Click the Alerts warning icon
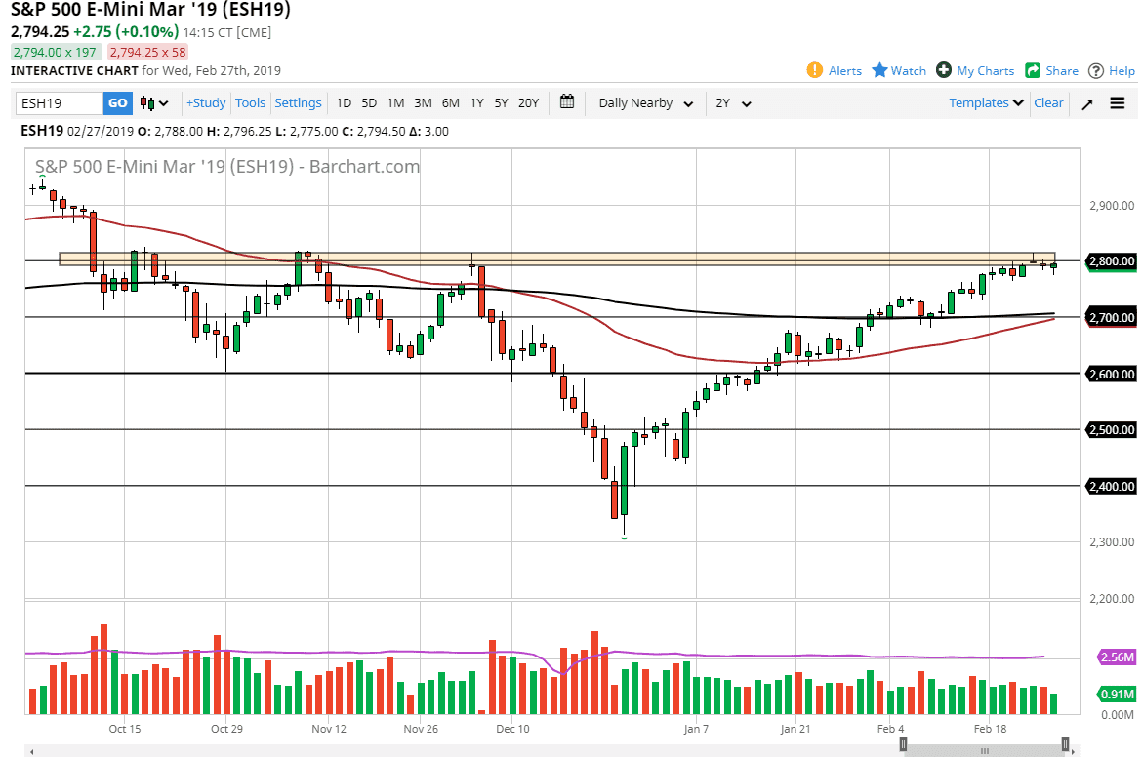The width and height of the screenshot is (1142, 757). pos(814,70)
